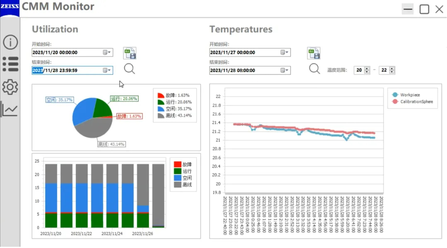The width and height of the screenshot is (447, 248).
Task: Click the blue idle pie slice
Action: pyautogui.click(x=83, y=111)
